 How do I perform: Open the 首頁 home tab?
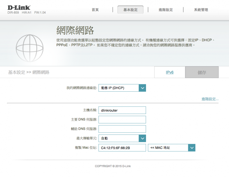(95, 10)
